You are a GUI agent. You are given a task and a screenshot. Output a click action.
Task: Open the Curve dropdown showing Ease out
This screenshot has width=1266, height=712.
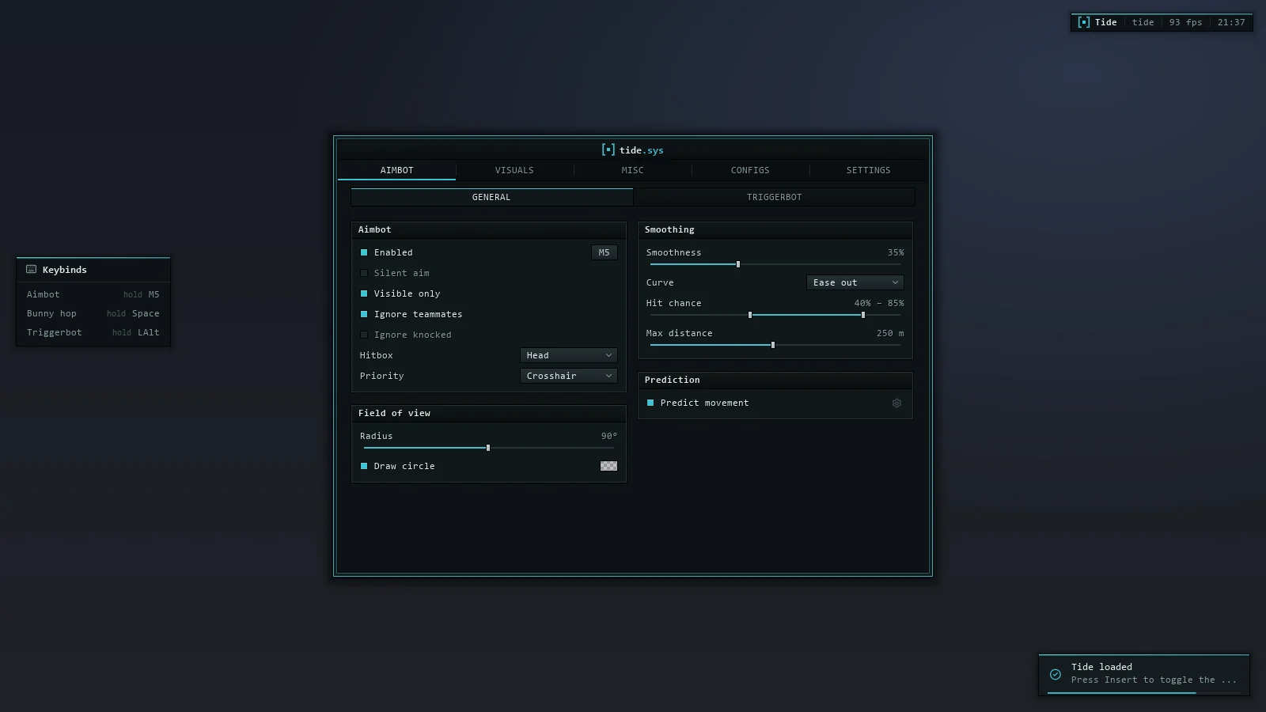[855, 282]
